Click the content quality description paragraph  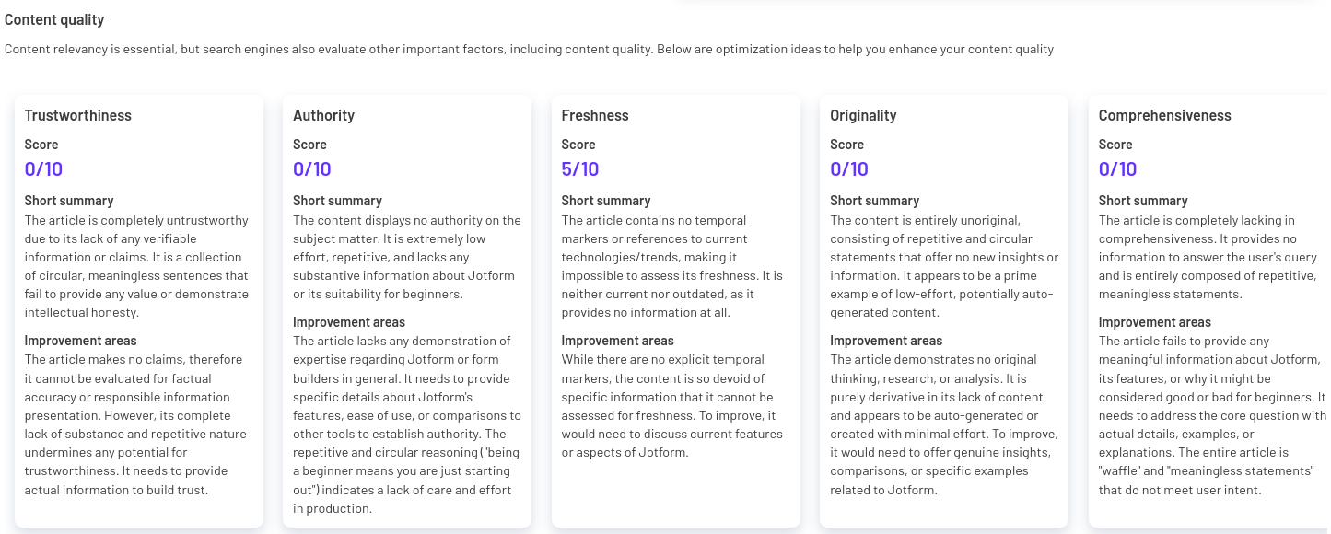click(x=529, y=50)
